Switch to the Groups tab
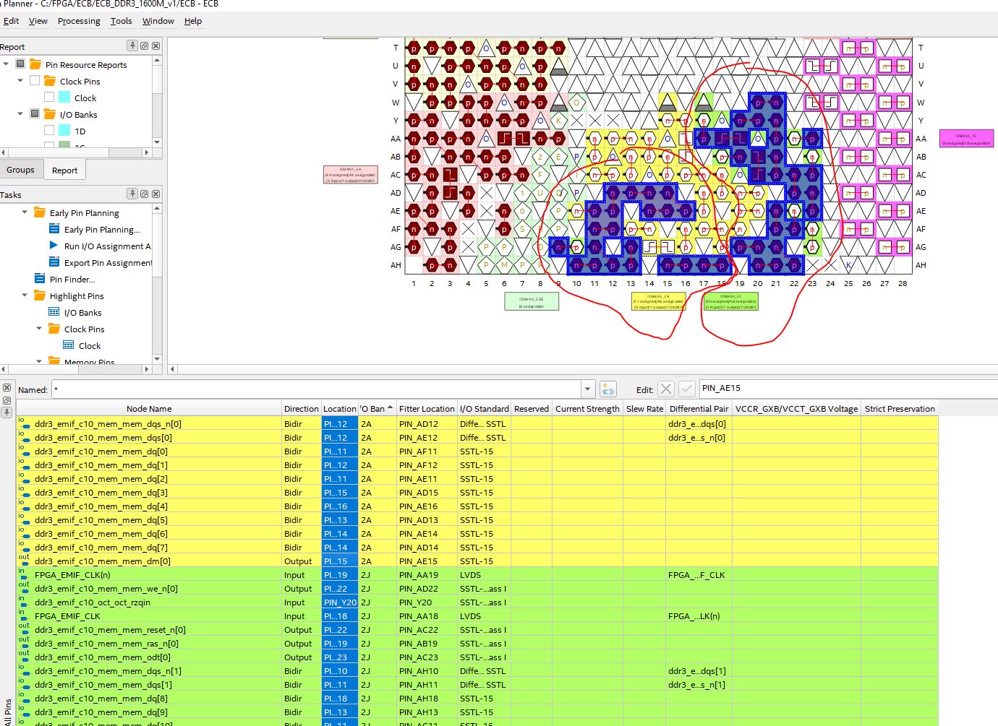998x726 pixels. coord(20,170)
